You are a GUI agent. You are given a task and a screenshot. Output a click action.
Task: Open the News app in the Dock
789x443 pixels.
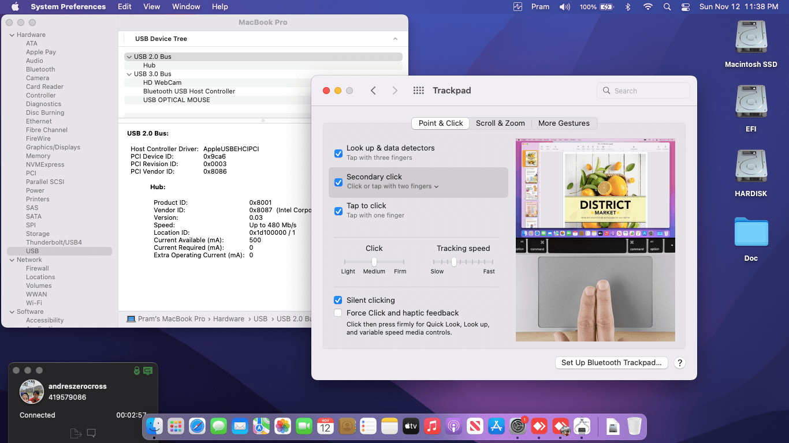click(x=475, y=426)
